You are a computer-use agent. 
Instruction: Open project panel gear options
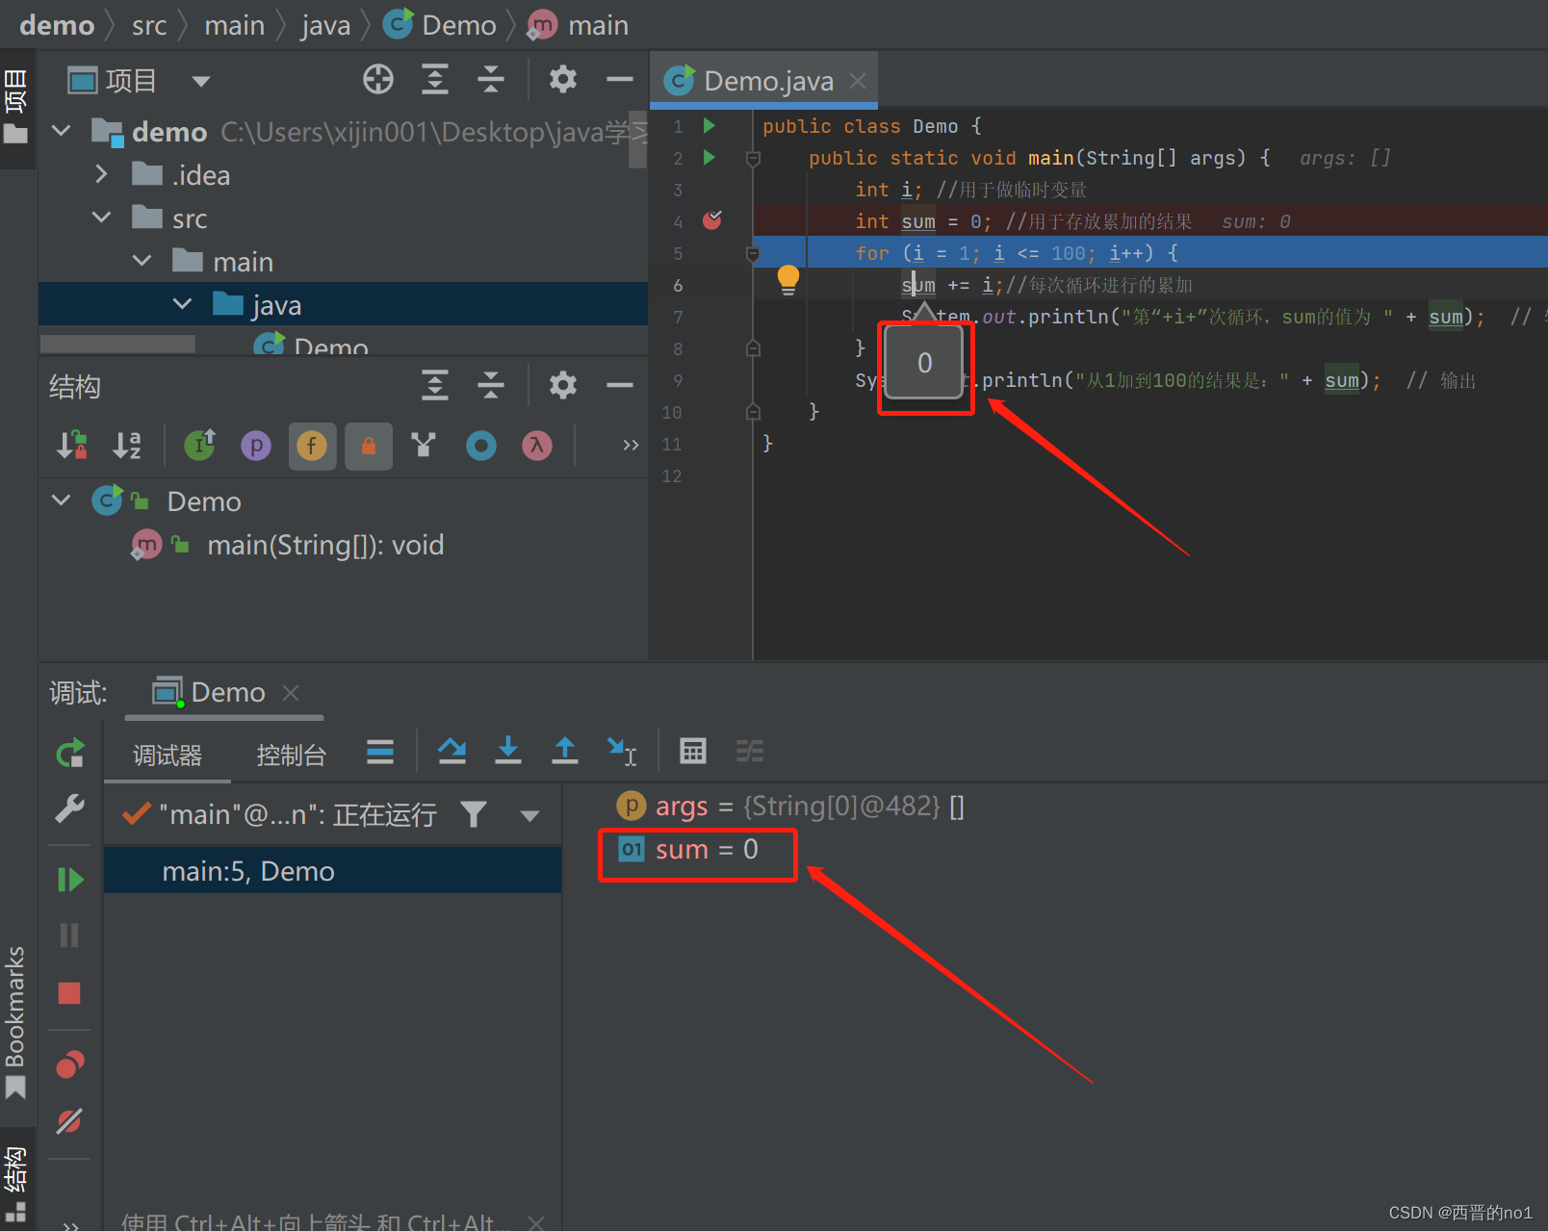tap(563, 80)
